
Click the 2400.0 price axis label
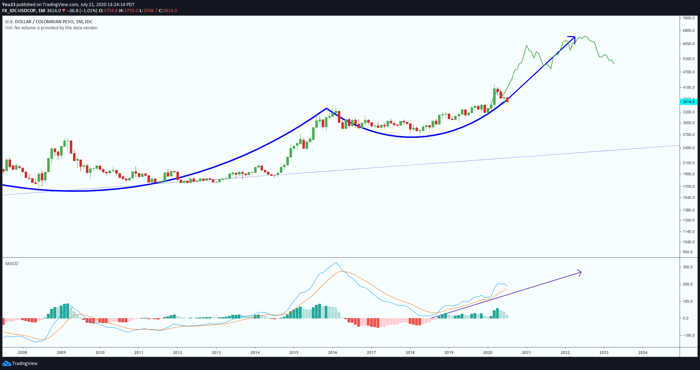point(689,148)
